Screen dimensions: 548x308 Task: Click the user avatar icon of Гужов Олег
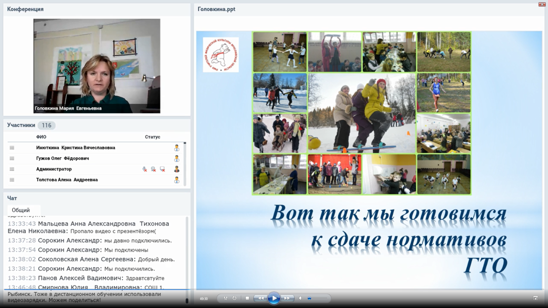pos(176,158)
